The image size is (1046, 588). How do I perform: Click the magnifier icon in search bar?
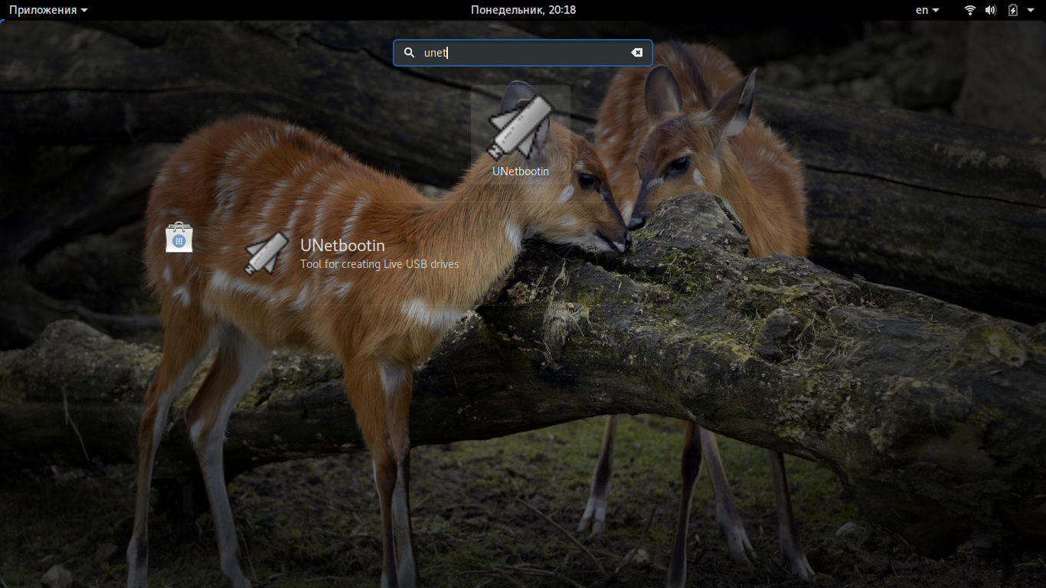tap(410, 53)
